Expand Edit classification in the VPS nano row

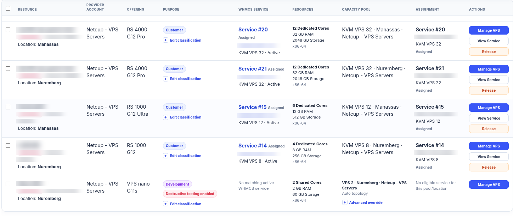[182, 204]
